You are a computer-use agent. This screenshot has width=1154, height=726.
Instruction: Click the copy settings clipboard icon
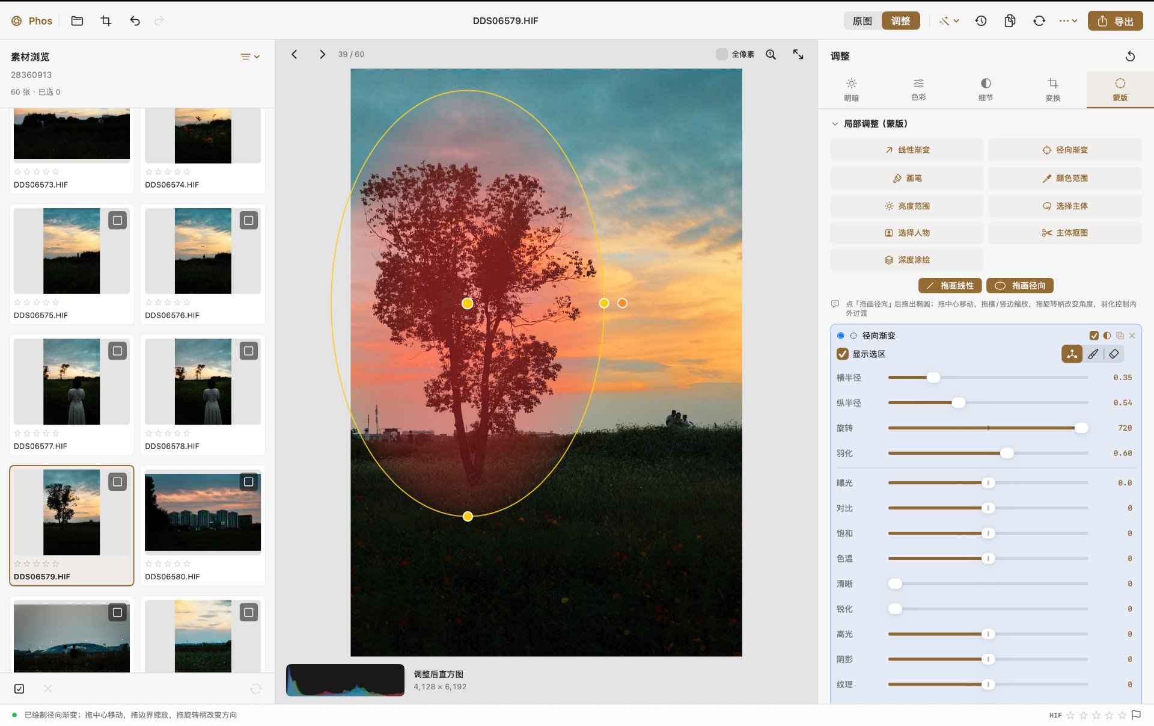1010,21
